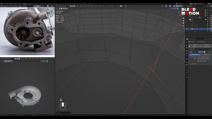Click the turbocharger reference image

27,31
